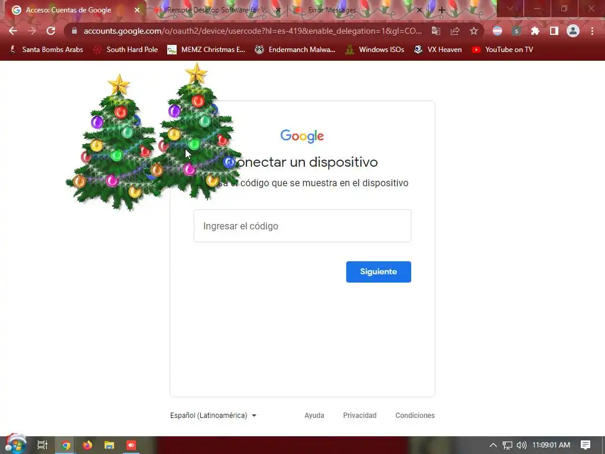Show hidden system tray icons
This screenshot has height=454, width=605.
point(493,445)
